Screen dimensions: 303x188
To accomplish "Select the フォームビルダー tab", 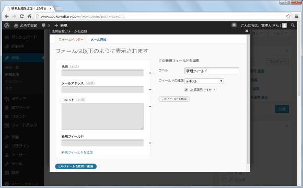I will [71, 40].
